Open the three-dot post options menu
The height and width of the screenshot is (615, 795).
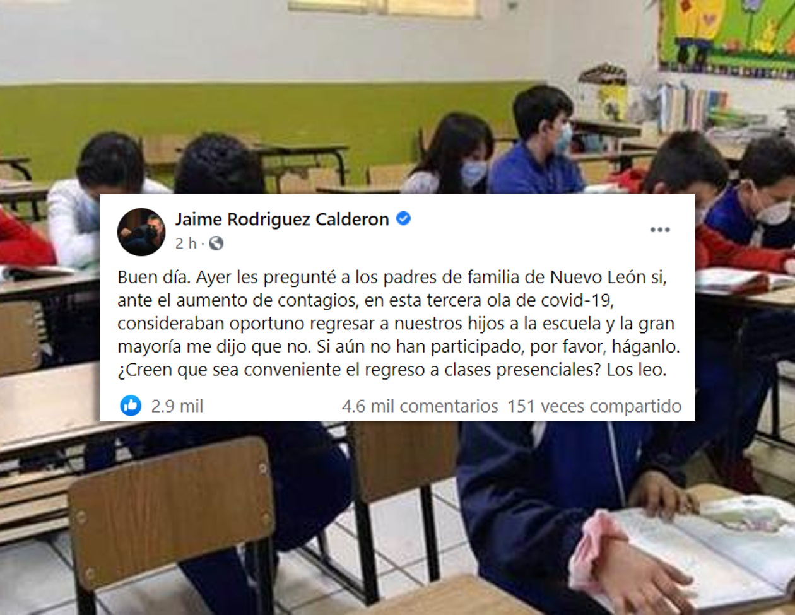(x=660, y=230)
